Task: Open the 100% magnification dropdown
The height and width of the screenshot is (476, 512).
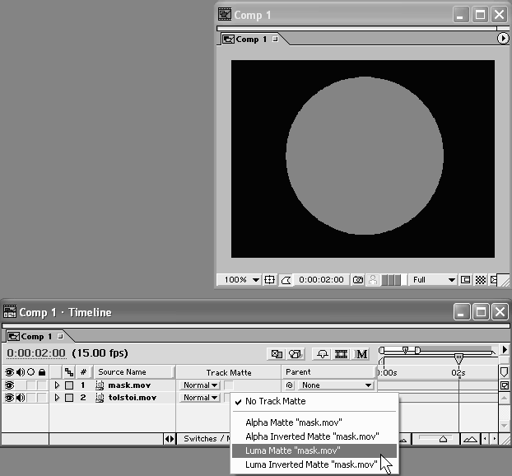Action: pos(241,280)
